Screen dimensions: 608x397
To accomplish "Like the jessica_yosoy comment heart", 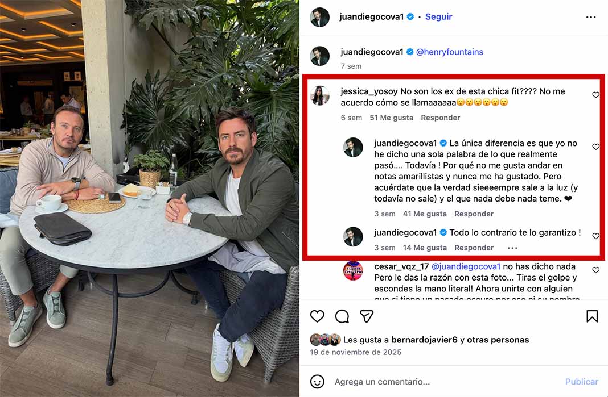I will point(596,95).
